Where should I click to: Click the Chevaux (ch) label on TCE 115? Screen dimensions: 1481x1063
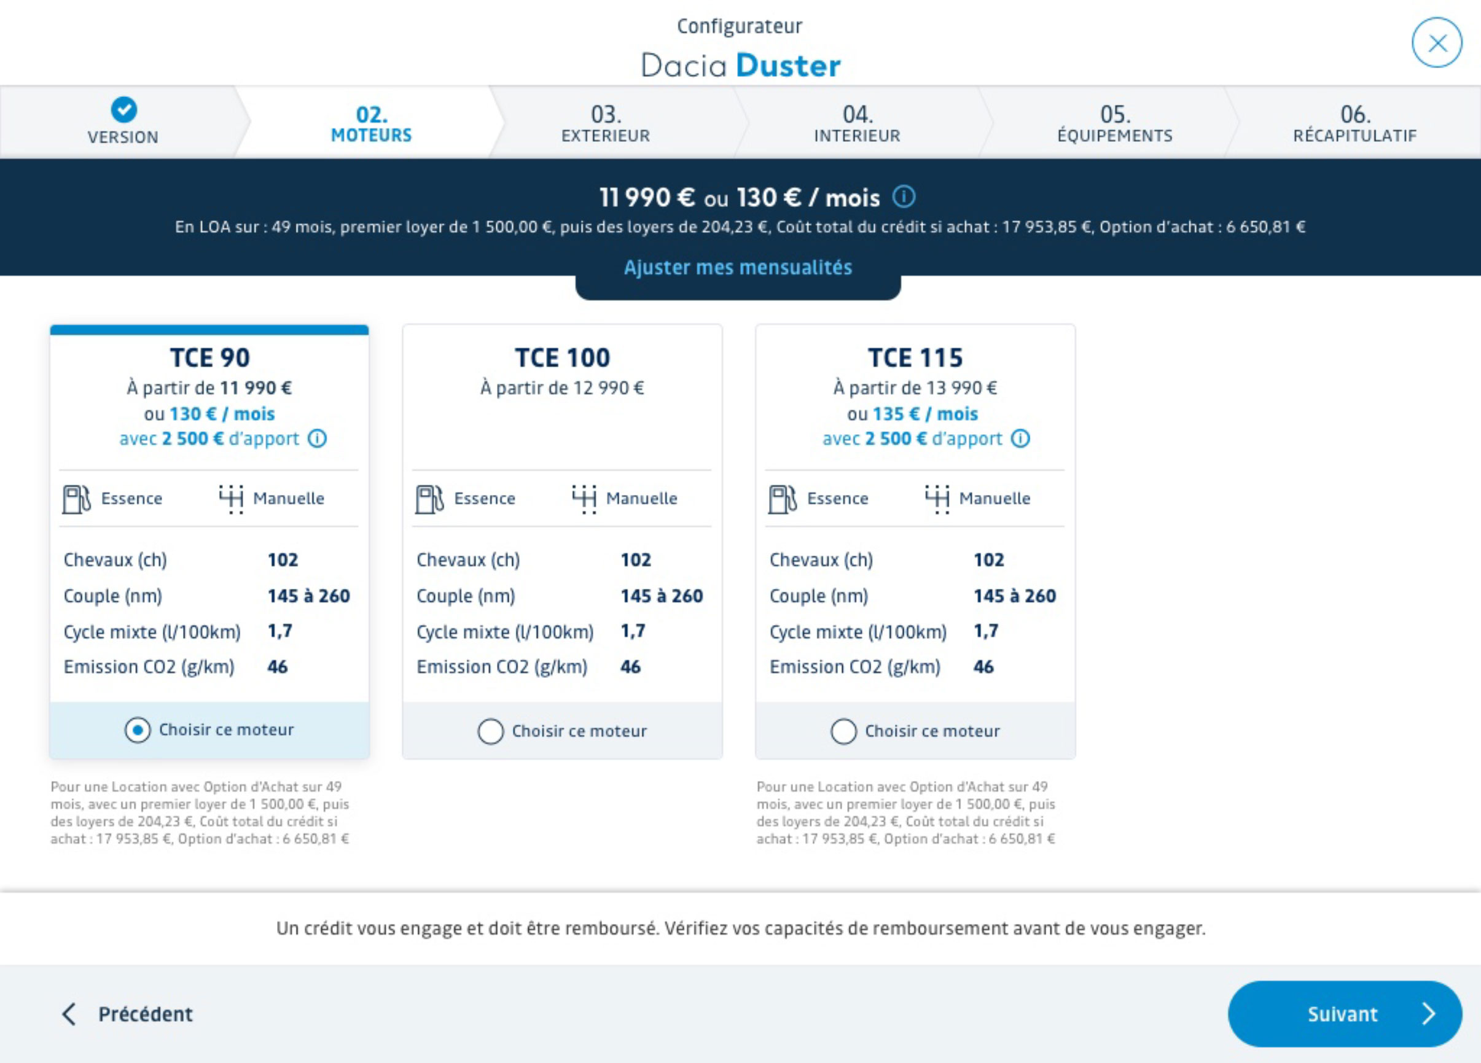tap(821, 560)
